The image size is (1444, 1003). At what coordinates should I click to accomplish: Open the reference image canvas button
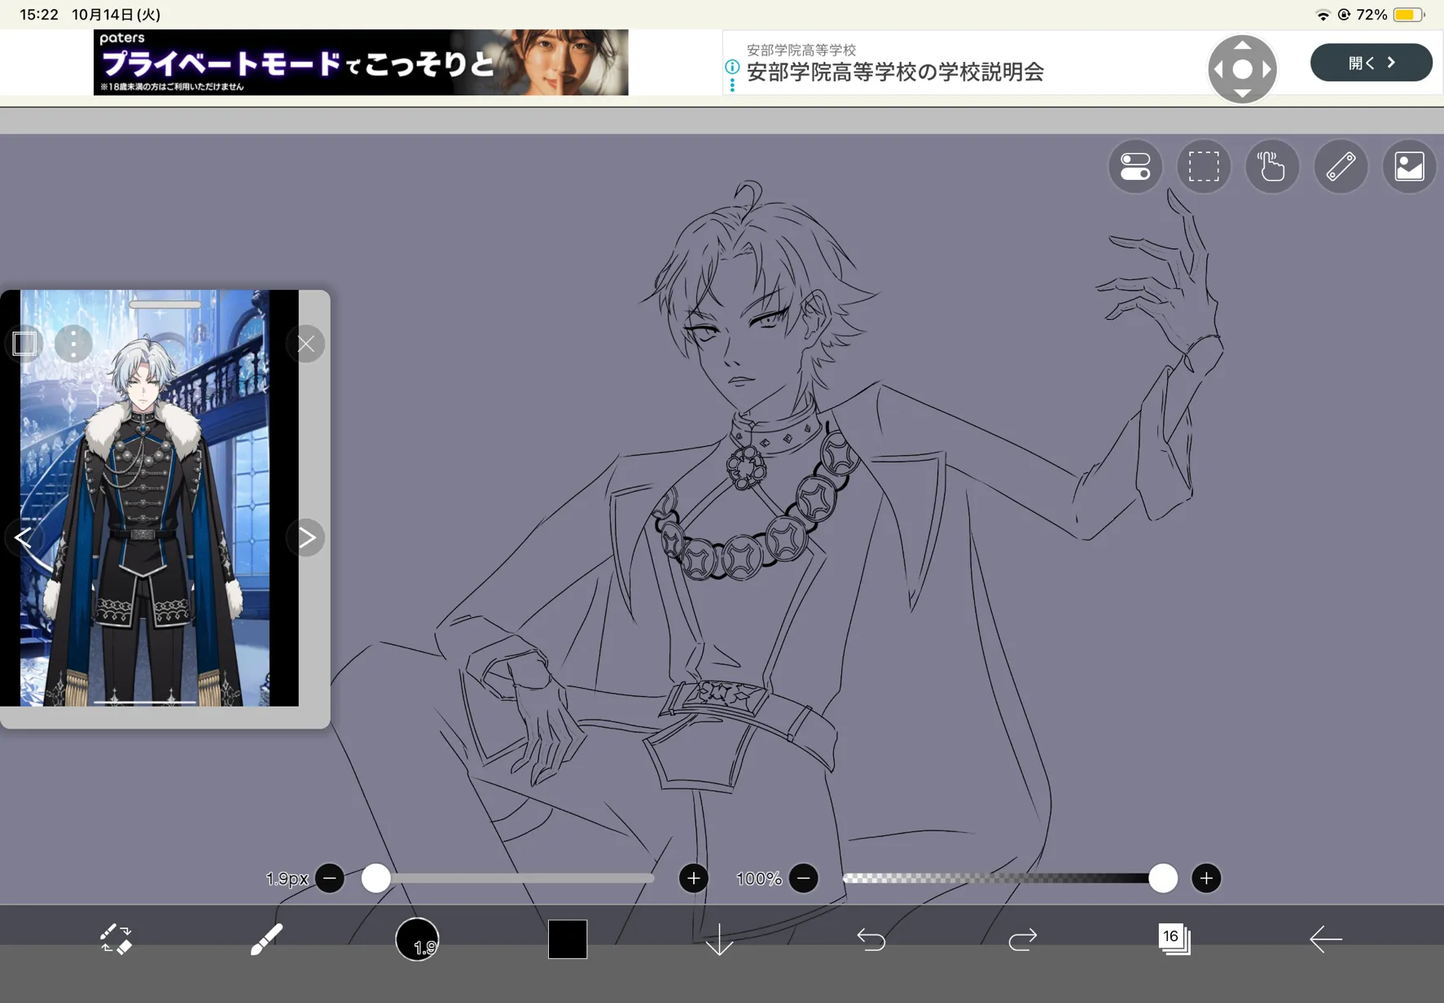pos(1409,167)
